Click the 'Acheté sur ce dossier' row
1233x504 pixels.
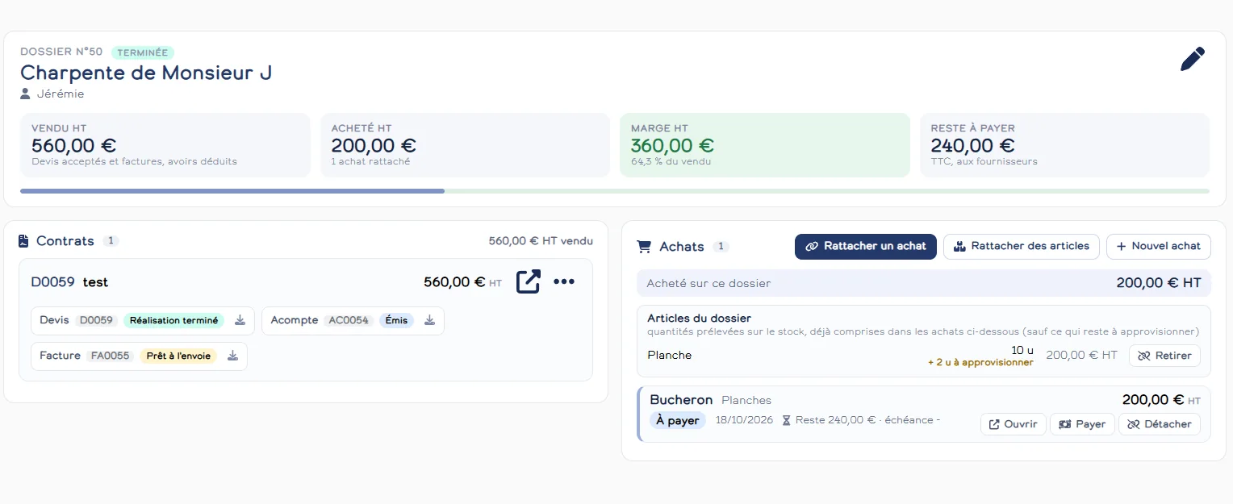point(924,283)
